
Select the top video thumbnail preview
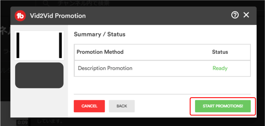pos(39,45)
